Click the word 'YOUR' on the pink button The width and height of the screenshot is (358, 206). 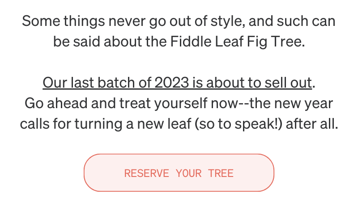coord(189,173)
